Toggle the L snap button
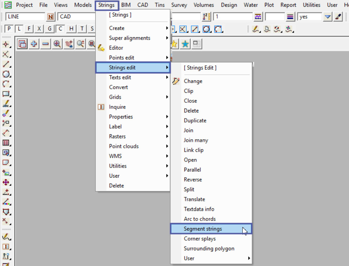Screen dimensions: 349x266 click(x=19, y=29)
